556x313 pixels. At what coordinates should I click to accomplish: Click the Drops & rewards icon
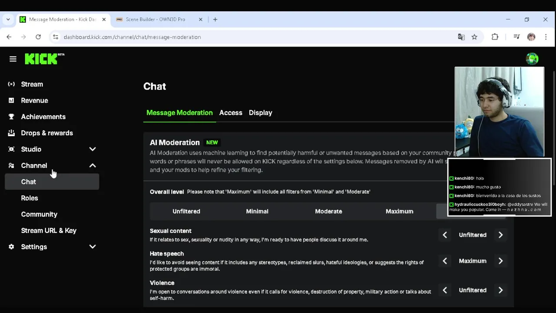(12, 133)
